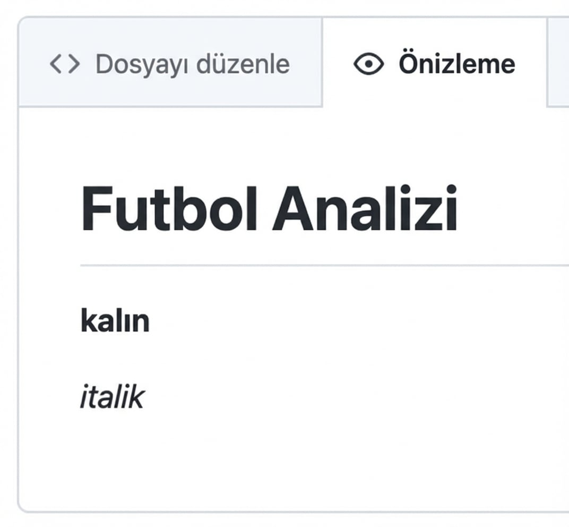
Task: Click the Dosyayı düzenle tab label text
Action: pos(192,64)
